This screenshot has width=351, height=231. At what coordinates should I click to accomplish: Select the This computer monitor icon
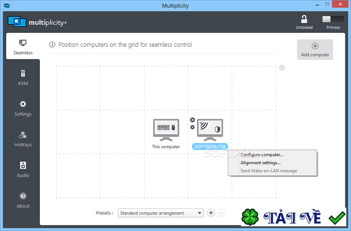tap(166, 130)
